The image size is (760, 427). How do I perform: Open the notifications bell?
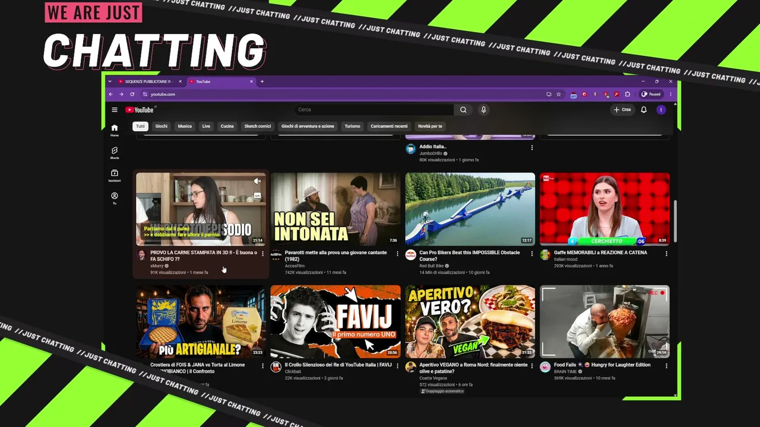[x=644, y=110]
